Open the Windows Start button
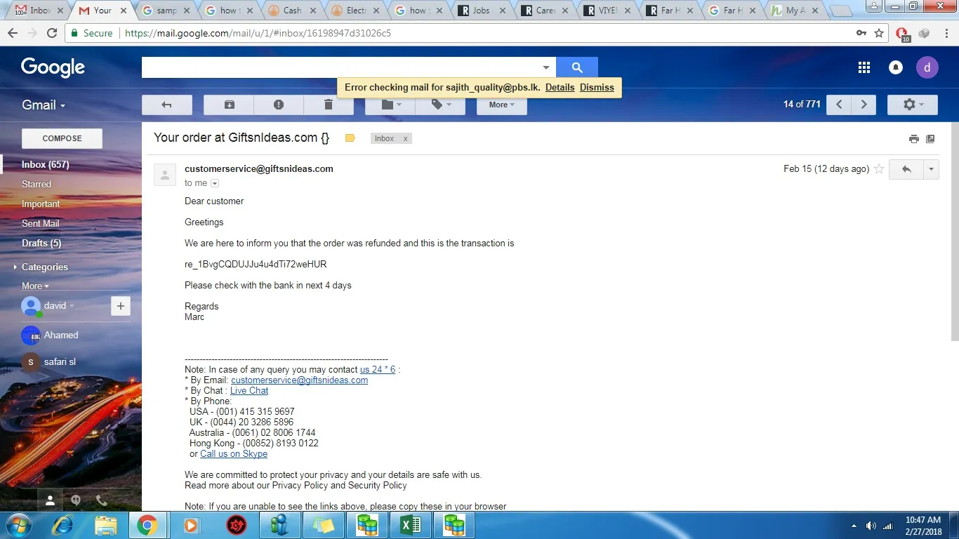This screenshot has width=959, height=539. tap(18, 525)
